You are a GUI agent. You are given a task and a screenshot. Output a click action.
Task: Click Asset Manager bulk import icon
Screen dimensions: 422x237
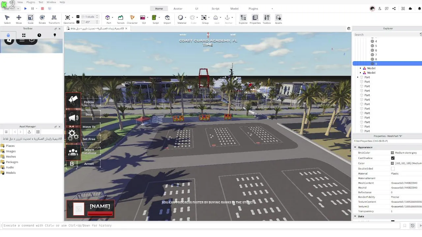(x=29, y=132)
